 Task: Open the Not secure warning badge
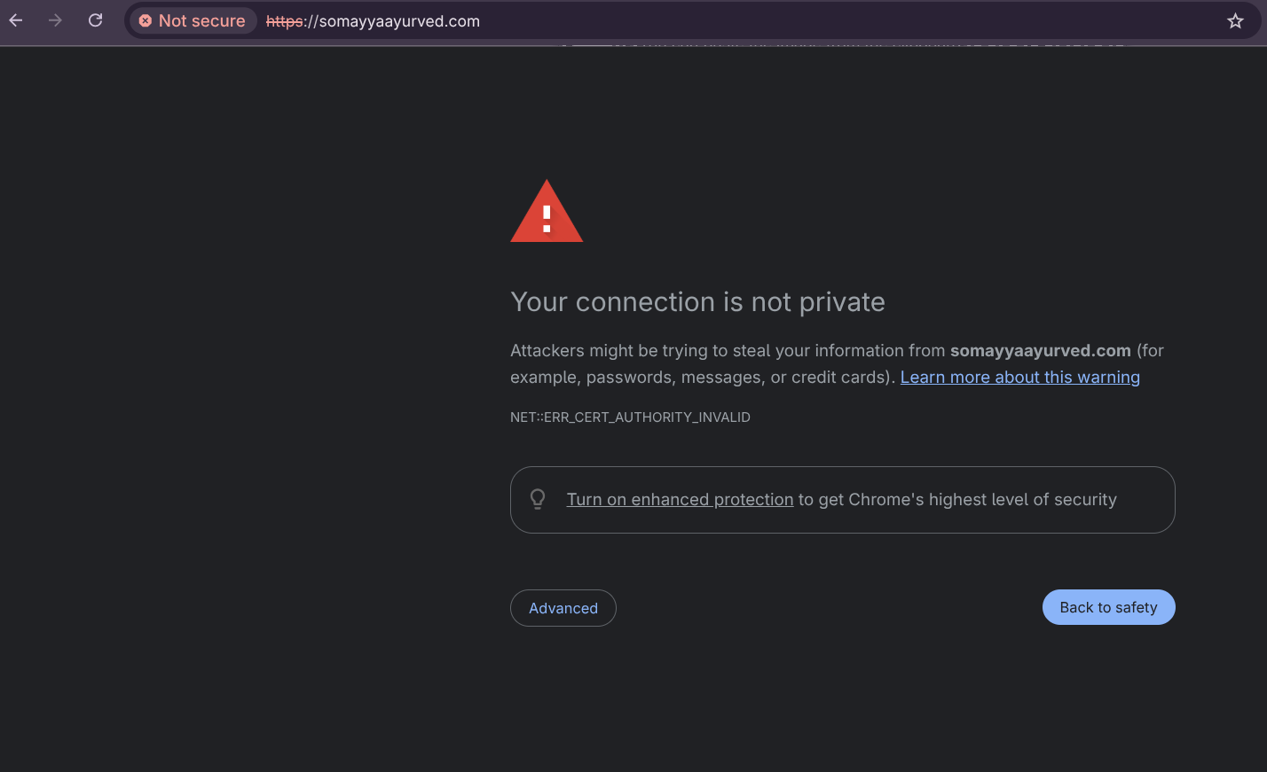[x=192, y=20]
